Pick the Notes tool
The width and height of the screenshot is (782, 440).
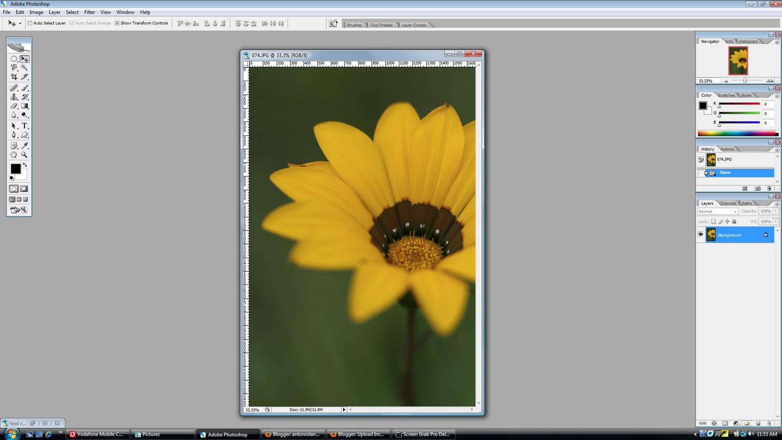(x=14, y=146)
